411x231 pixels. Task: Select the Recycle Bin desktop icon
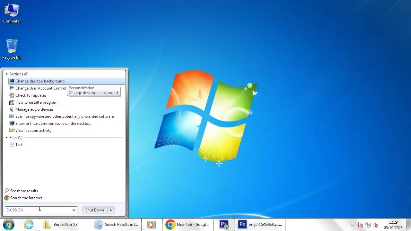click(12, 49)
